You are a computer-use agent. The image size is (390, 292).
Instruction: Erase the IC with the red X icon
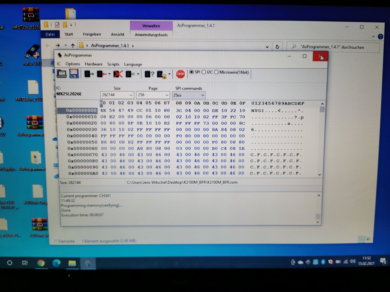tap(118, 74)
